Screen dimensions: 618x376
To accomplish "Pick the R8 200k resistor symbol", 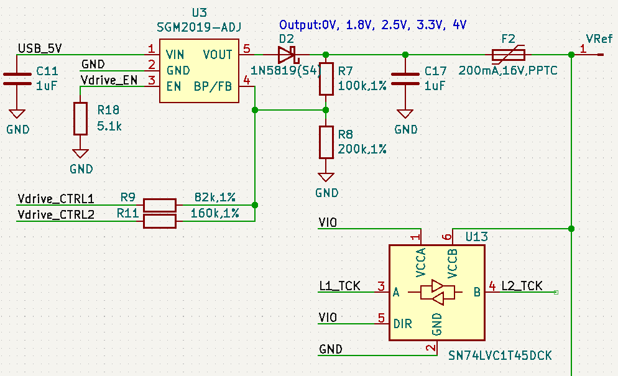I will (326, 142).
